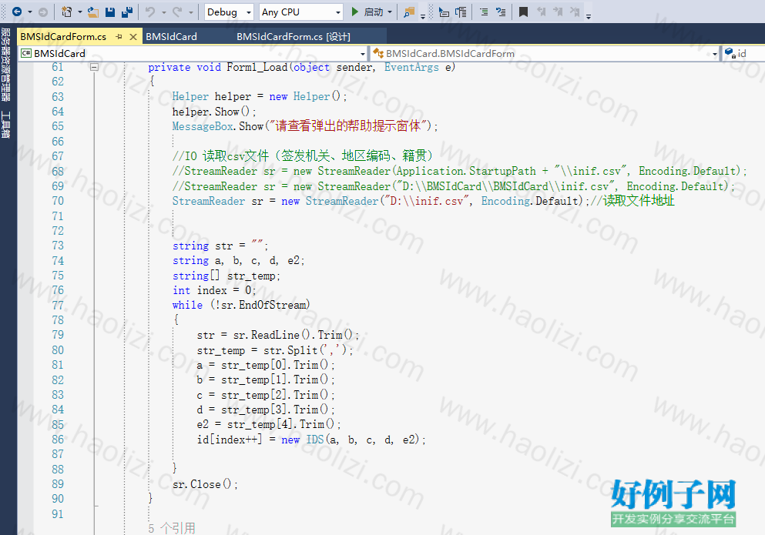Open the undo history dropdown arrow
The image size is (765, 535).
pos(163,12)
